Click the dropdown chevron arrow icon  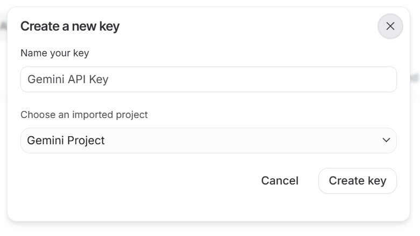click(386, 140)
